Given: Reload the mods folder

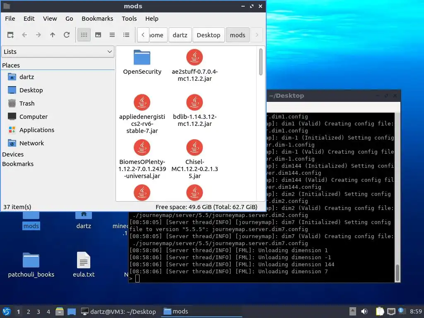Looking at the screenshot, I should click(67, 35).
